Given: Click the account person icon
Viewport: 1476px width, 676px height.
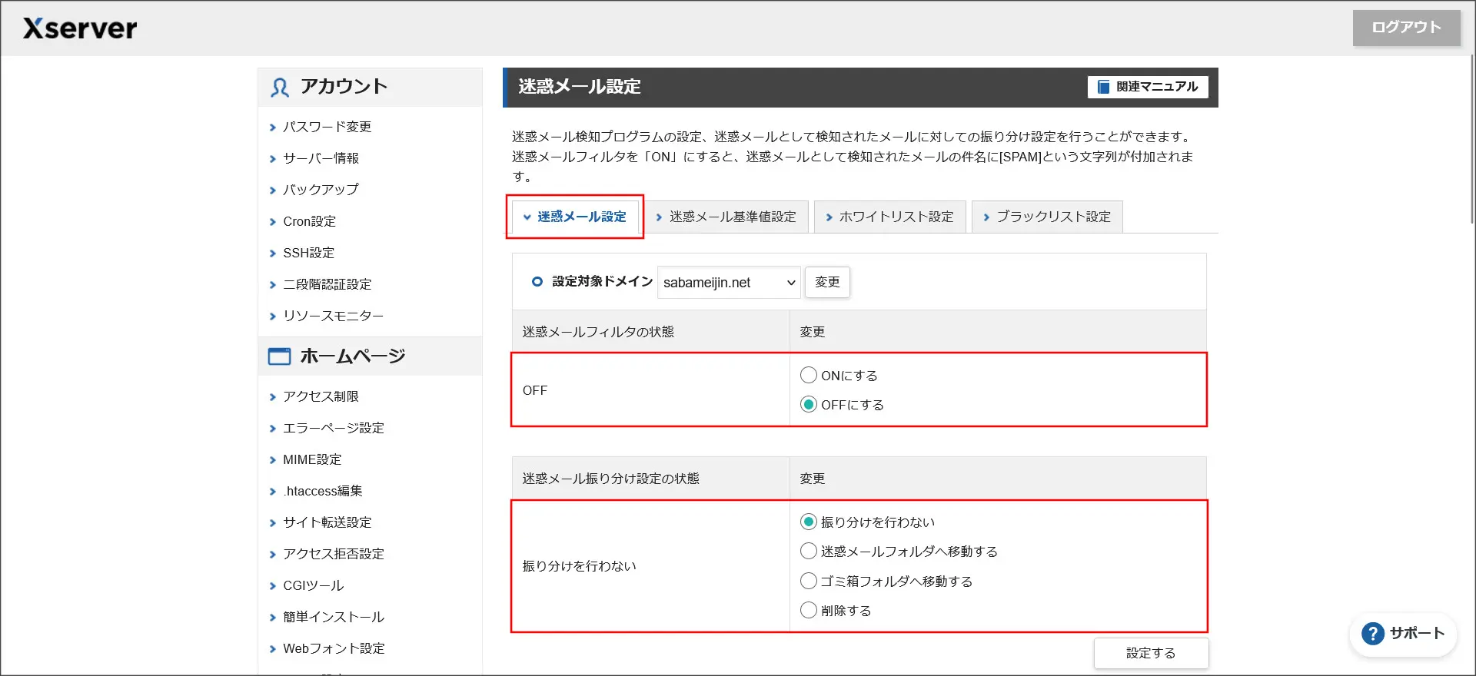Looking at the screenshot, I should coord(280,87).
